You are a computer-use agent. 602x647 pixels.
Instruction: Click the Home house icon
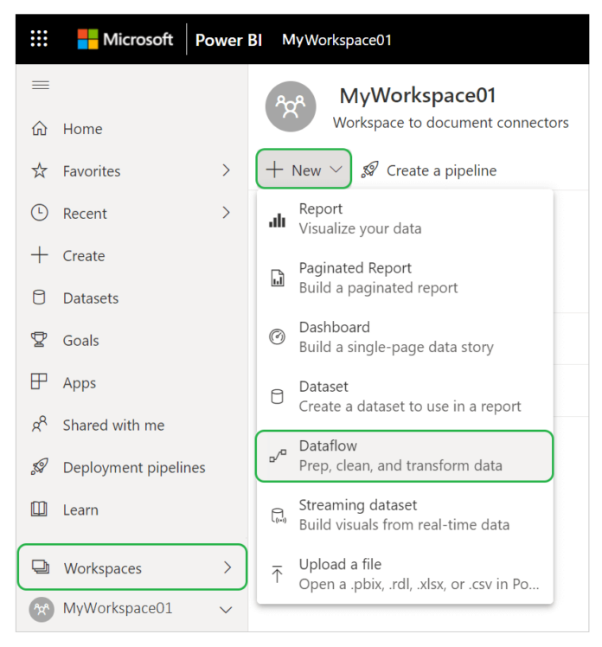[40, 129]
